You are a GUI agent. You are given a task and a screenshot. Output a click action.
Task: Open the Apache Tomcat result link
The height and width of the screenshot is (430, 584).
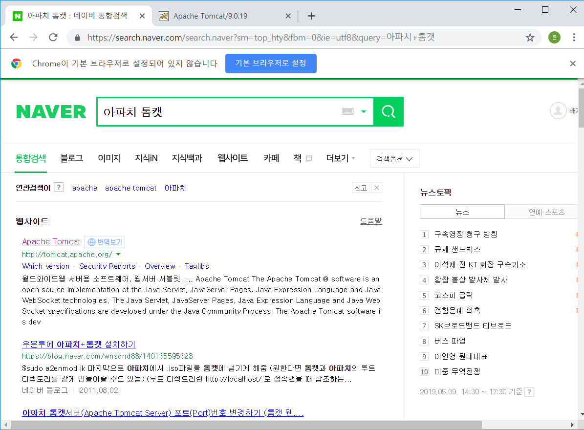click(51, 241)
